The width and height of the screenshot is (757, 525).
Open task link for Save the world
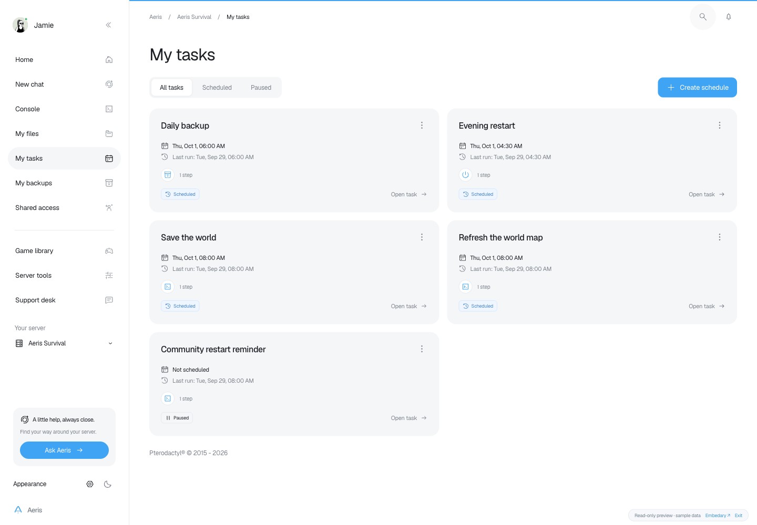pos(409,306)
